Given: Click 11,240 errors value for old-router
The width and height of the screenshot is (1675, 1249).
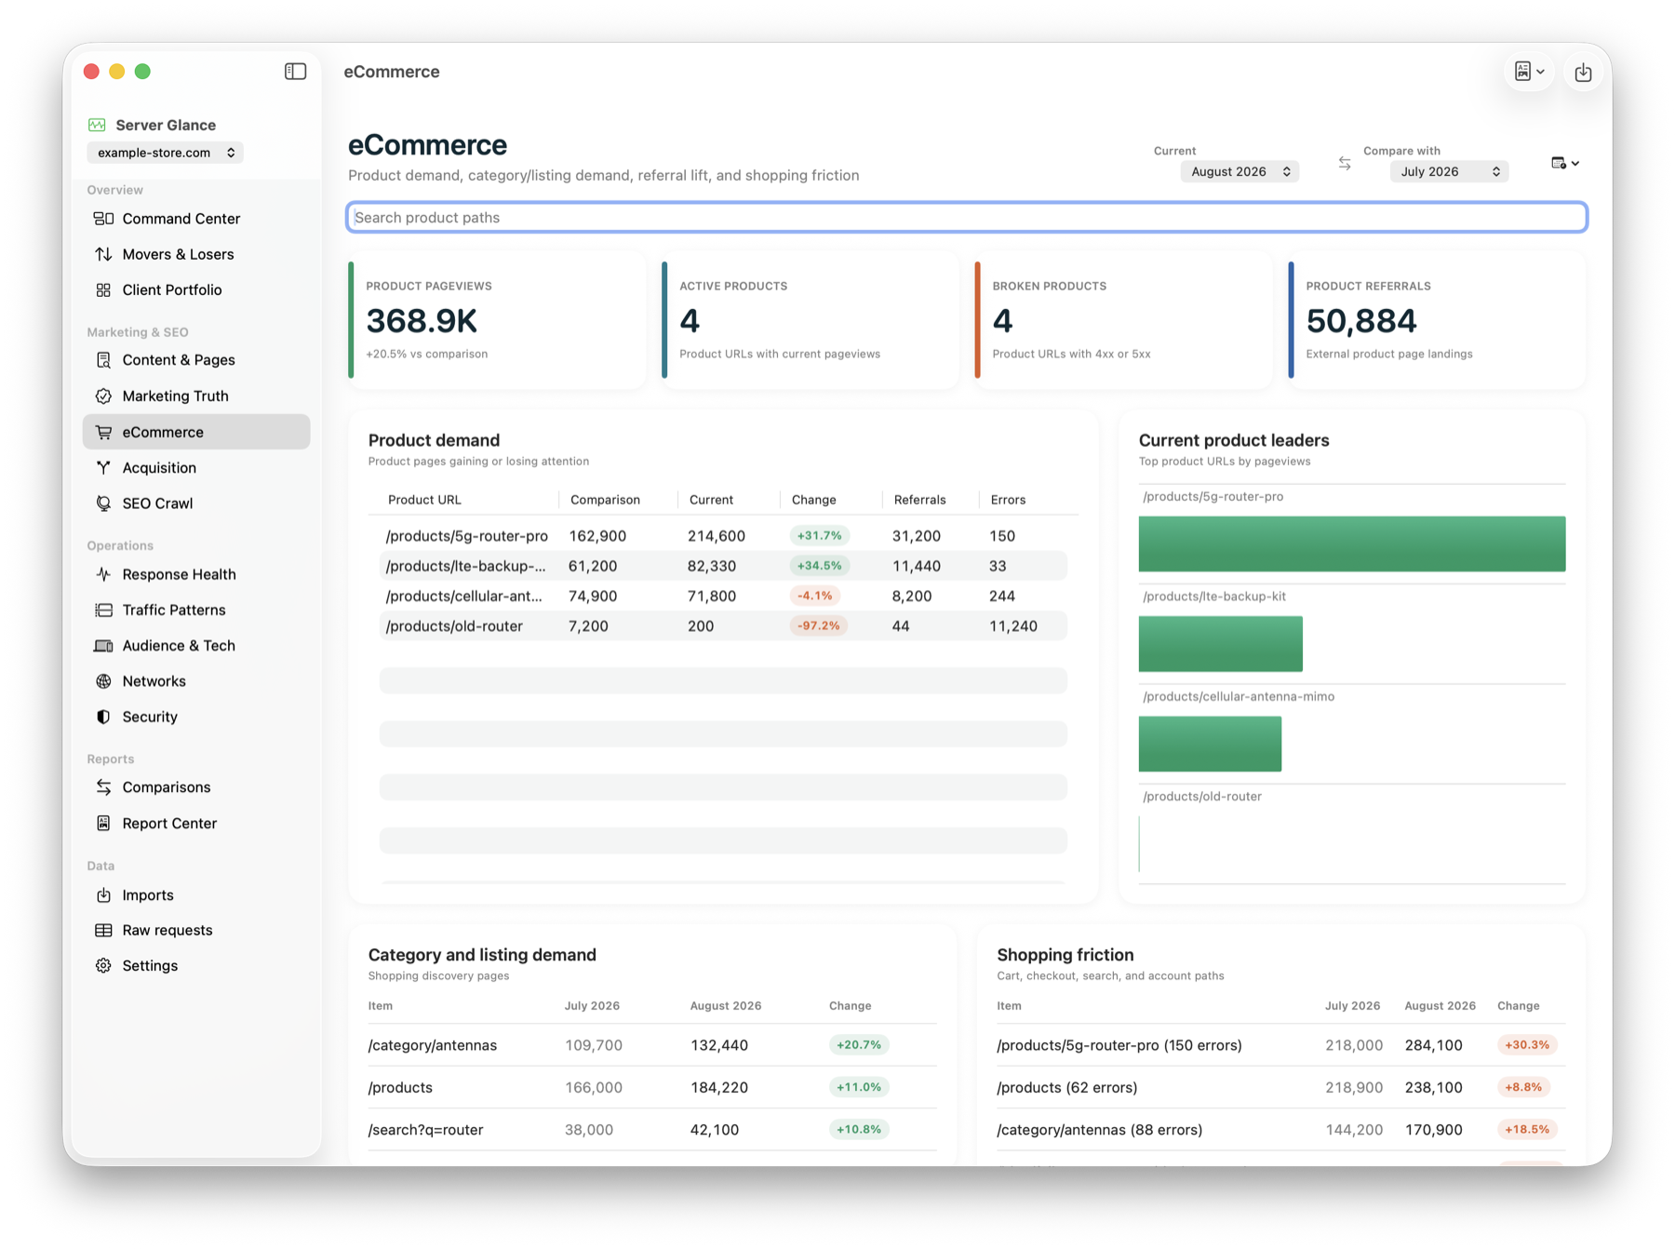Looking at the screenshot, I should pyautogui.click(x=1013, y=626).
